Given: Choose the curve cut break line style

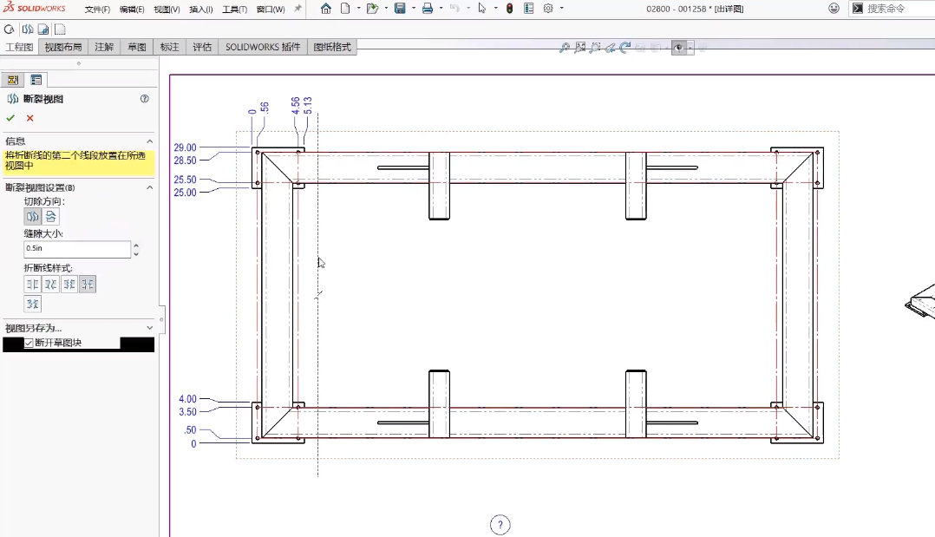Looking at the screenshot, I should pos(51,284).
